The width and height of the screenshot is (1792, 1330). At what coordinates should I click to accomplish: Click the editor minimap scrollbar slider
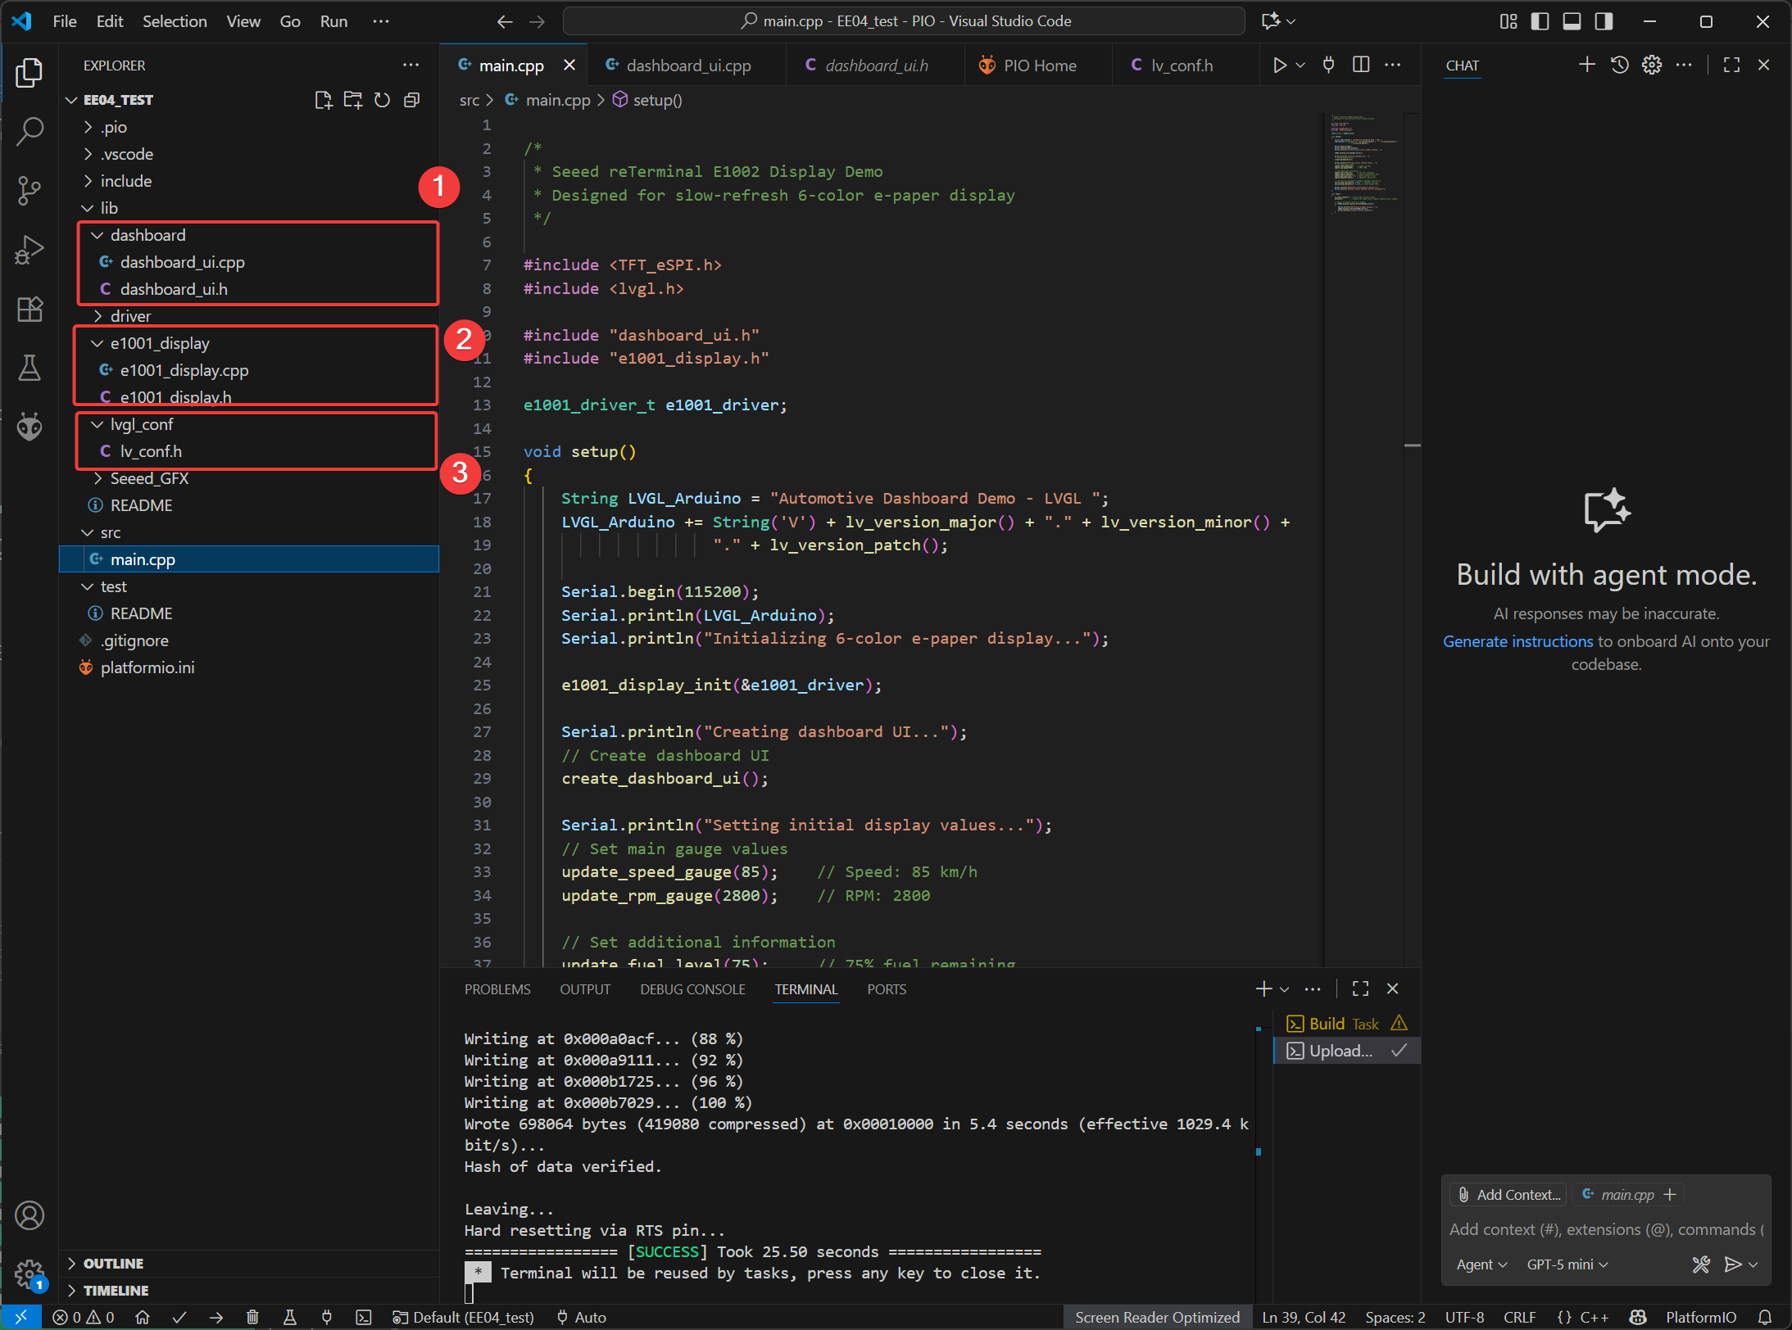pos(1412,446)
